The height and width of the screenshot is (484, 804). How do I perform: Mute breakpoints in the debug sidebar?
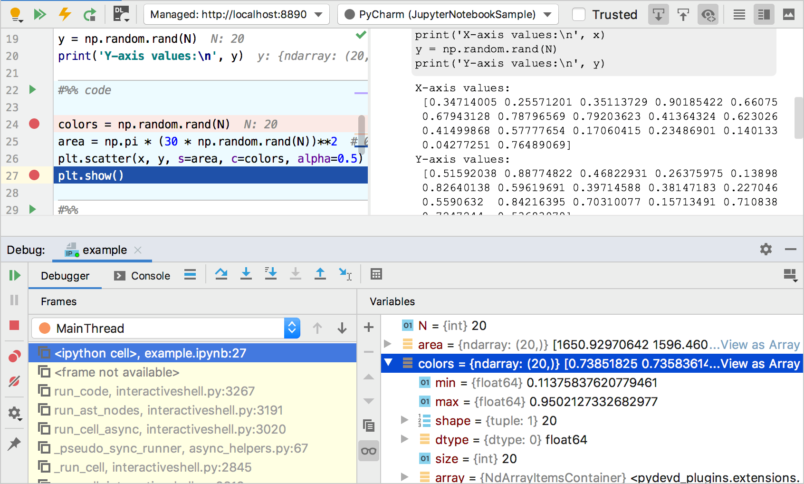(14, 381)
